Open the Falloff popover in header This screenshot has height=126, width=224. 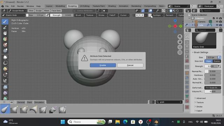tap(113, 15)
